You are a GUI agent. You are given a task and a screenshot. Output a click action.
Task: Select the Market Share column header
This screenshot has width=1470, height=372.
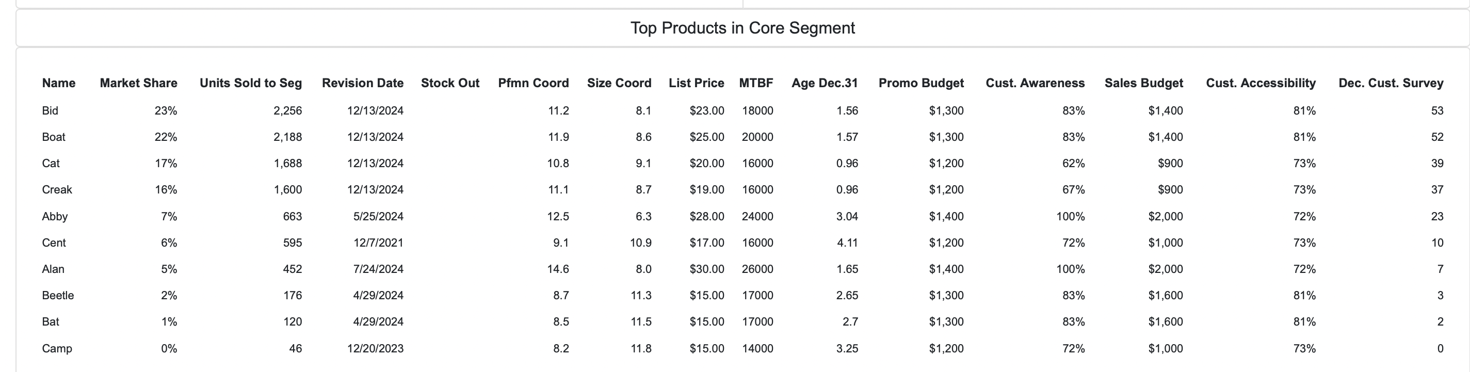pyautogui.click(x=138, y=83)
